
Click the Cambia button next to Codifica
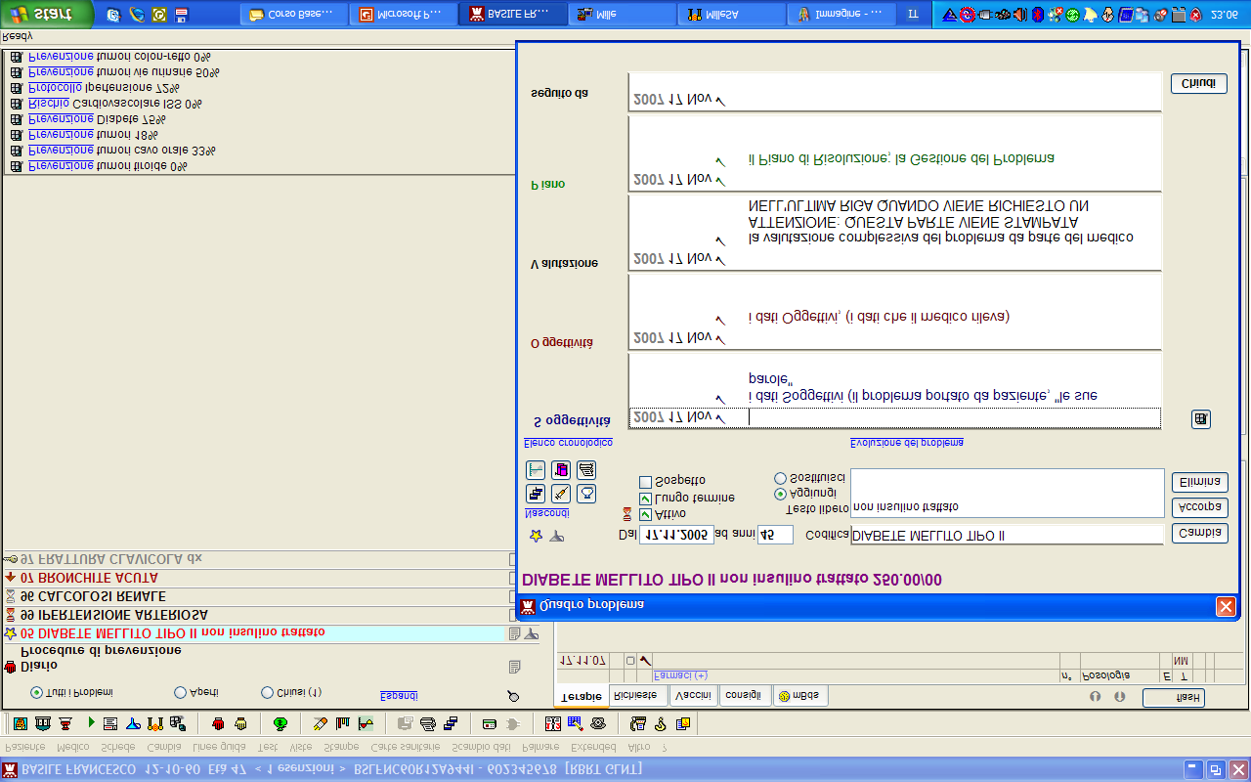coord(1199,534)
